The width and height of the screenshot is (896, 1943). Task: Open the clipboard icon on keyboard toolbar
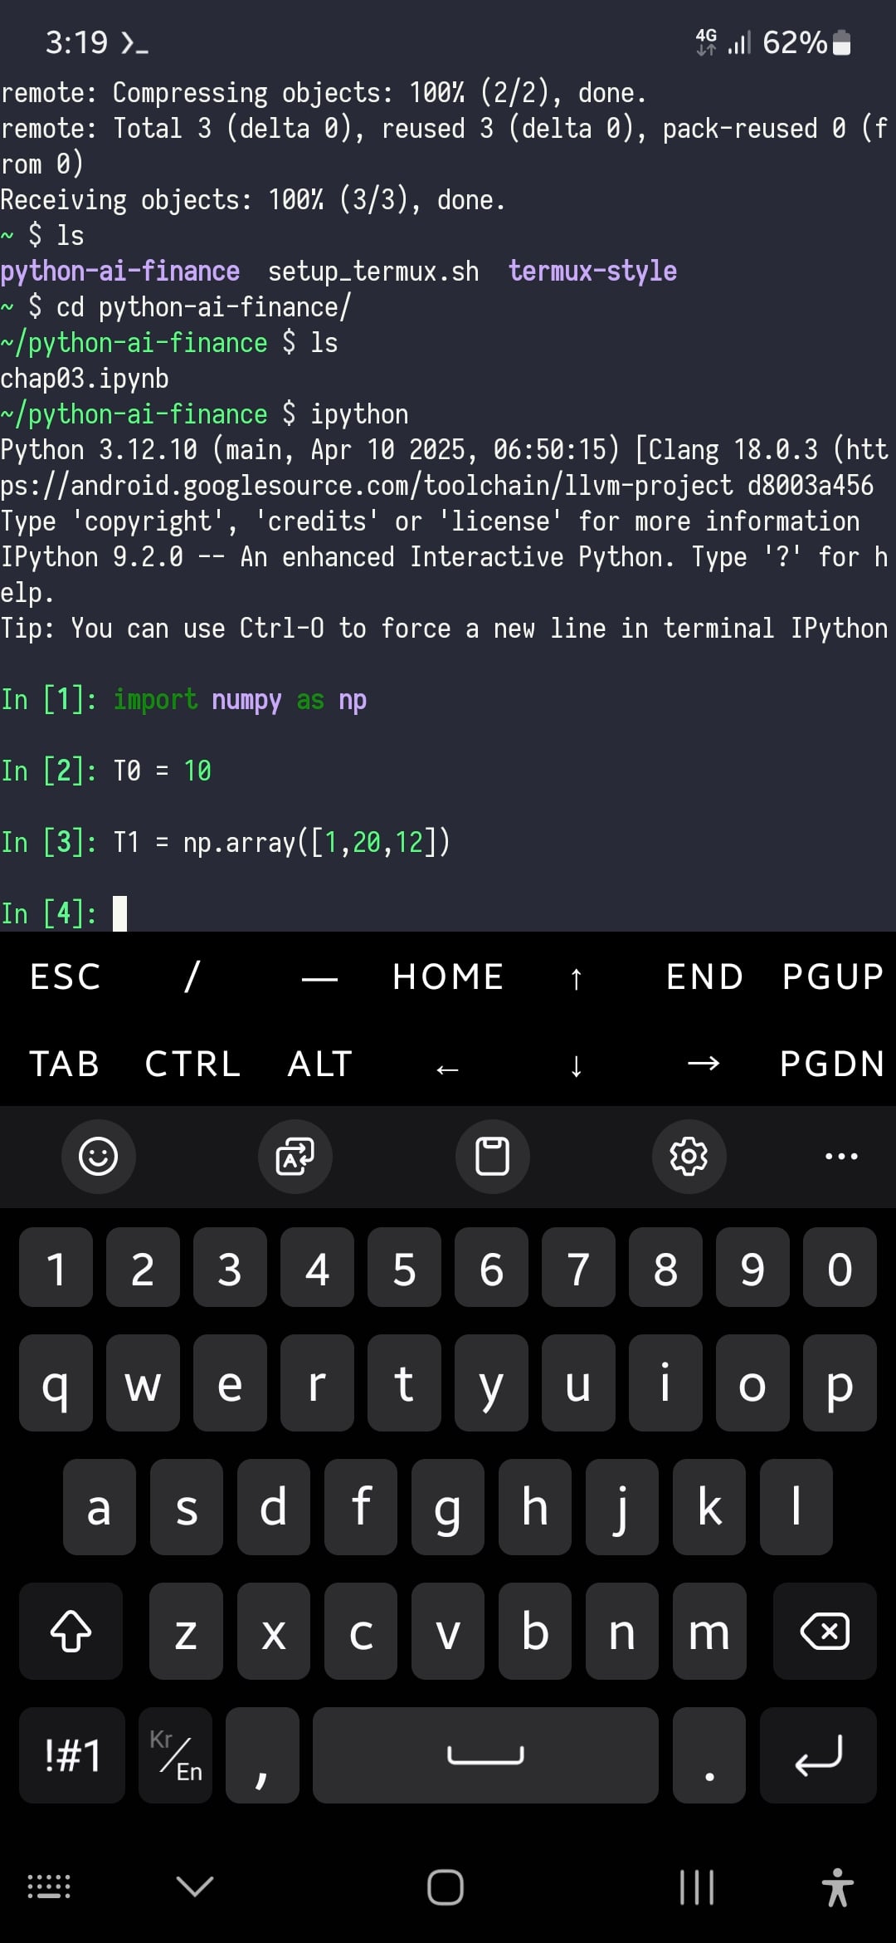[492, 1156]
